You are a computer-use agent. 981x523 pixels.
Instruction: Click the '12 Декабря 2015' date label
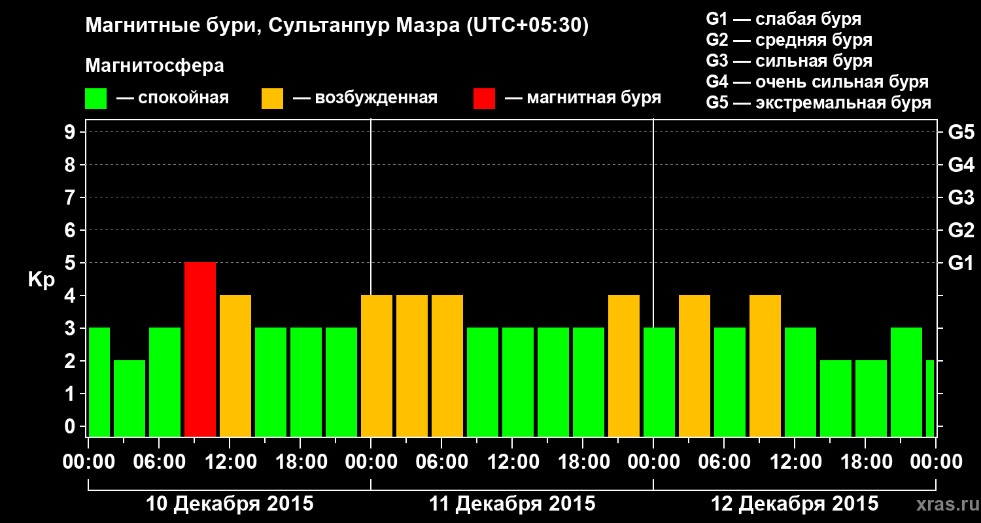(x=795, y=504)
